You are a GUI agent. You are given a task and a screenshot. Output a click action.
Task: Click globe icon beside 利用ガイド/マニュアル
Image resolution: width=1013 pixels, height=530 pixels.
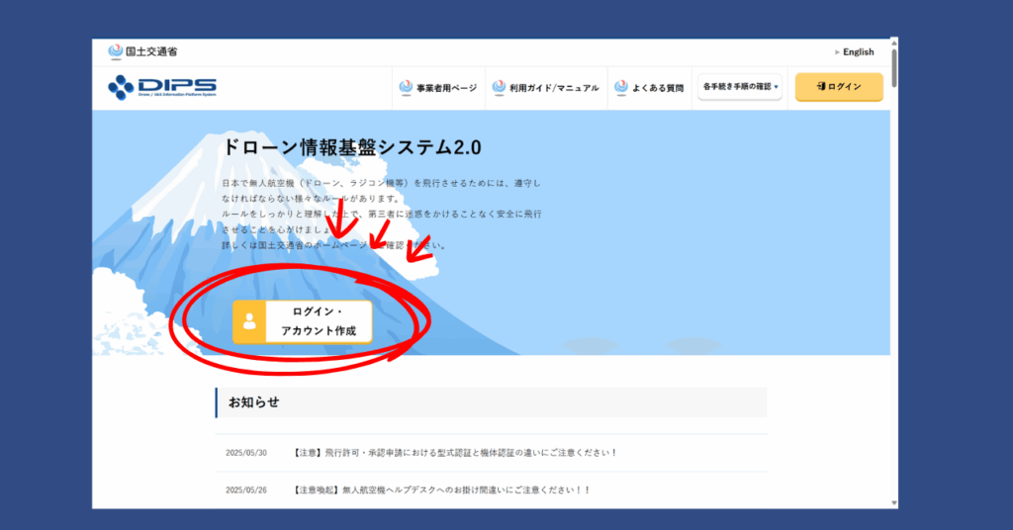click(x=499, y=87)
